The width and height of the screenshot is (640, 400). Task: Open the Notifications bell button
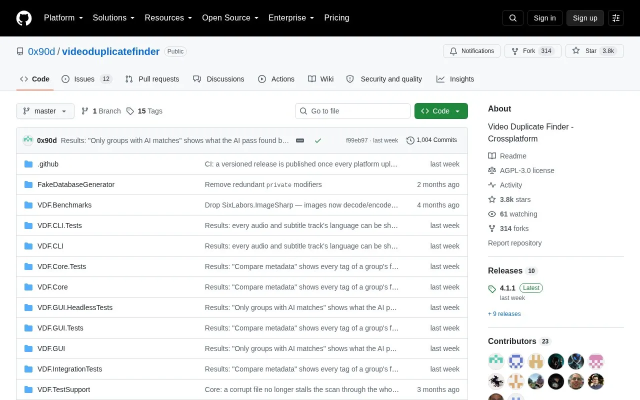coord(471,51)
